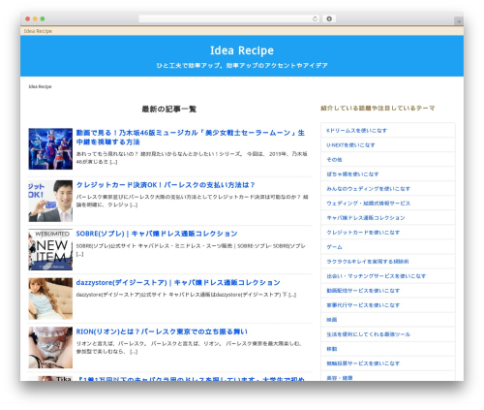Screen dimensions: 484x410
Task: Open category Kドリームスを使いこなす
Action: tap(356, 131)
